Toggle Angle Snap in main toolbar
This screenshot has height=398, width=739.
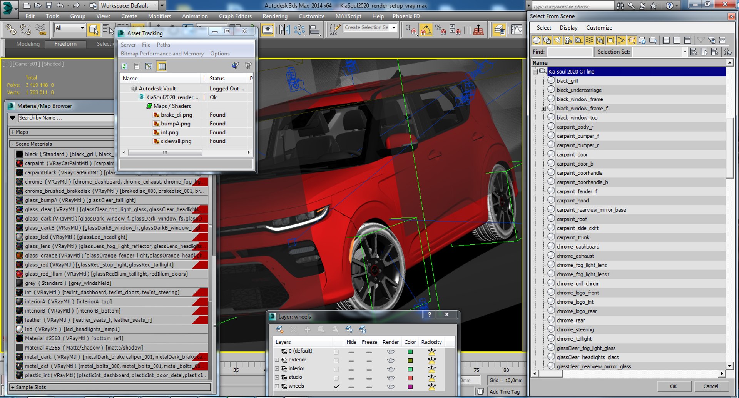(426, 30)
